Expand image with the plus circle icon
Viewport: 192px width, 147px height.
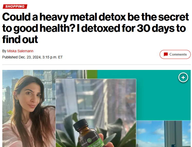[x=183, y=78]
